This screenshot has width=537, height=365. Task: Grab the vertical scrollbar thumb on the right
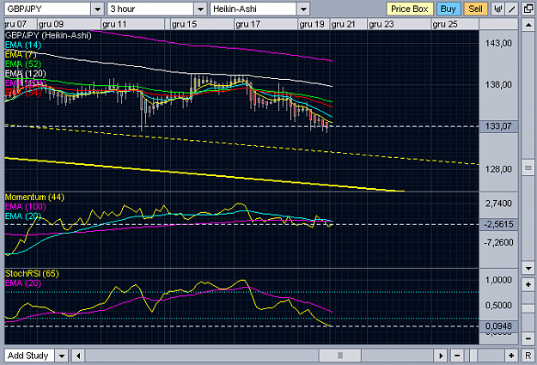(528, 167)
